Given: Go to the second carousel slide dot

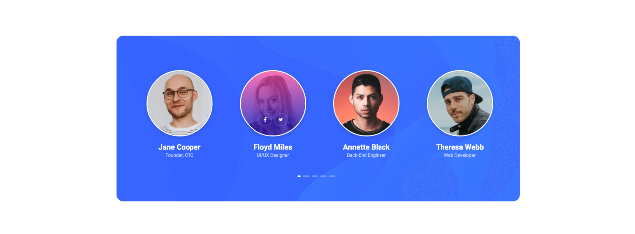Looking at the screenshot, I should coord(306,176).
